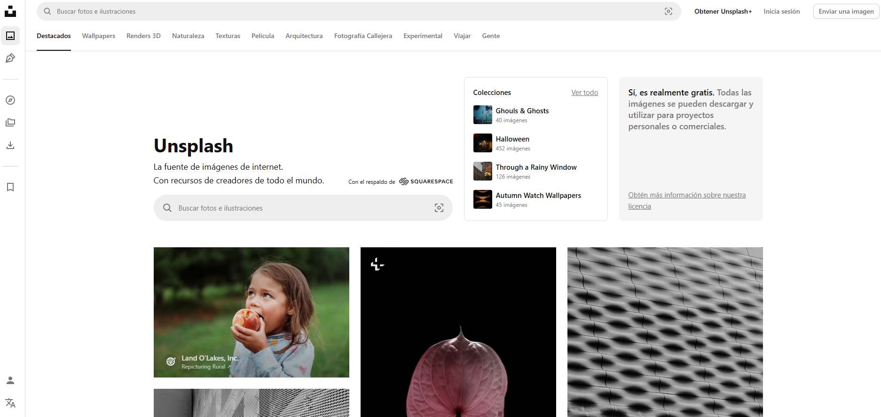The width and height of the screenshot is (881, 417).
Task: Switch to the Wallpapers tab
Action: click(98, 36)
